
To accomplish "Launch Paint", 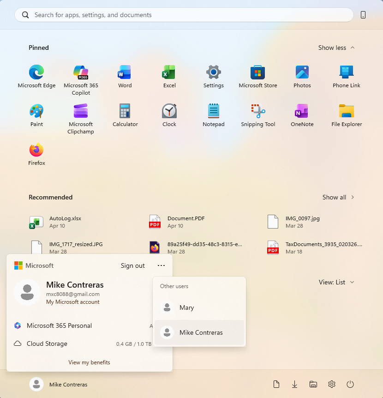I will 36,115.
